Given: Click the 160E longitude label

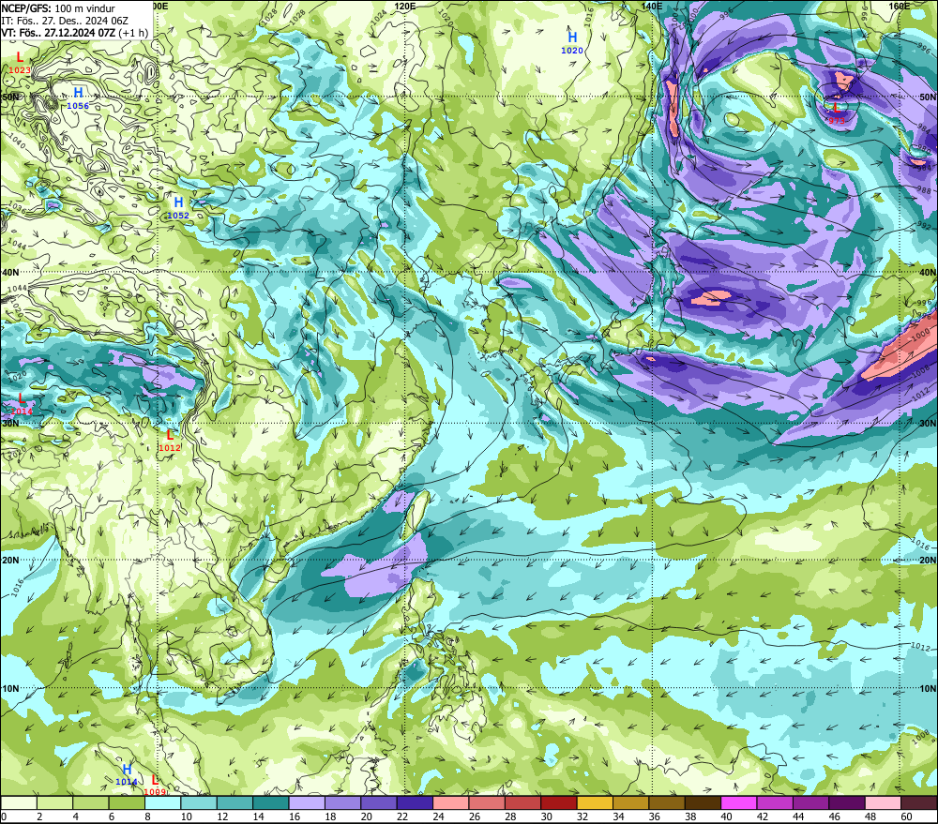Looking at the screenshot, I should (x=900, y=6).
